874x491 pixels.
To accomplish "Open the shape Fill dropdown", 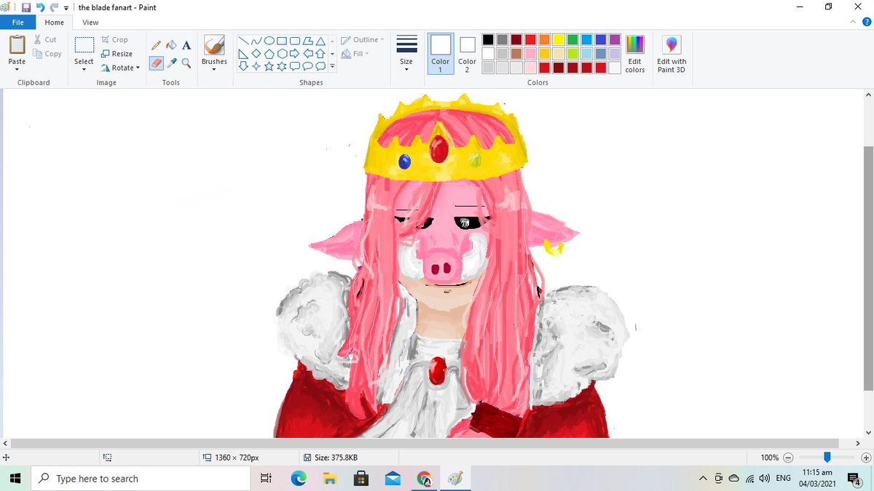I will click(x=355, y=54).
